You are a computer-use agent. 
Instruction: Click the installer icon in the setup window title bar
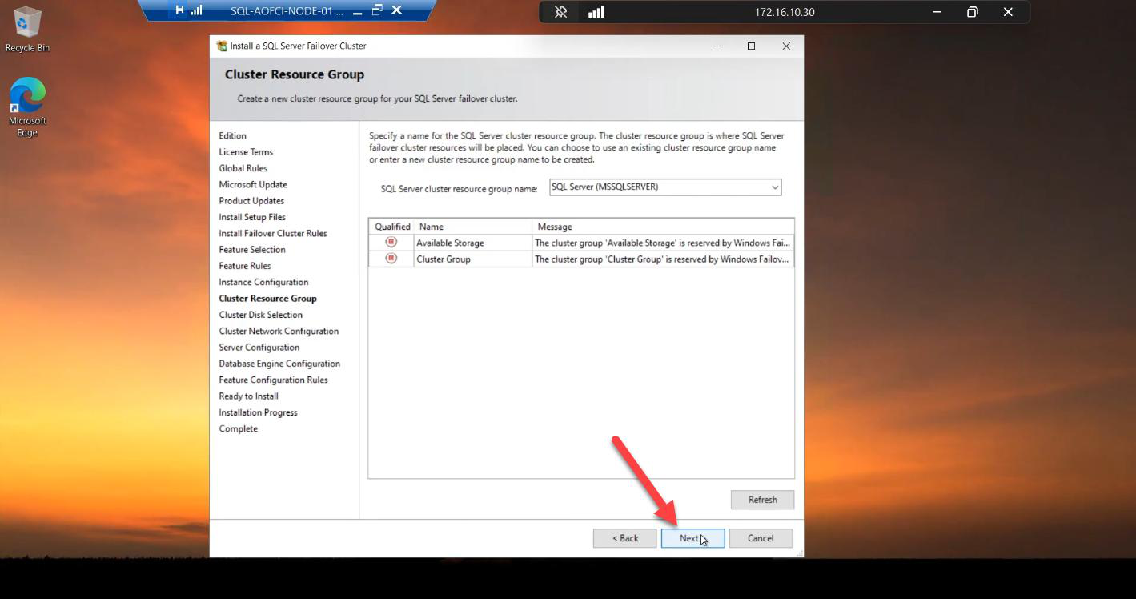pos(222,46)
